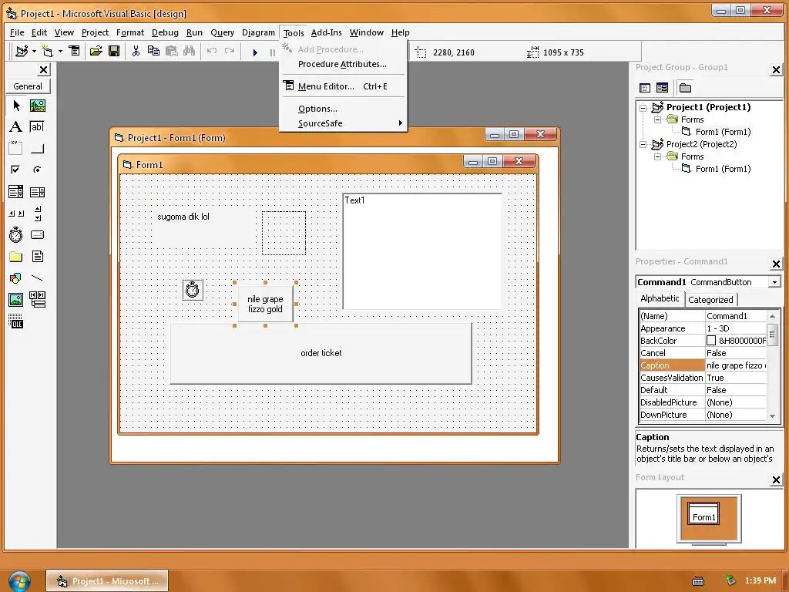Choose Options from Tools menu
The image size is (789, 592).
[343, 108]
